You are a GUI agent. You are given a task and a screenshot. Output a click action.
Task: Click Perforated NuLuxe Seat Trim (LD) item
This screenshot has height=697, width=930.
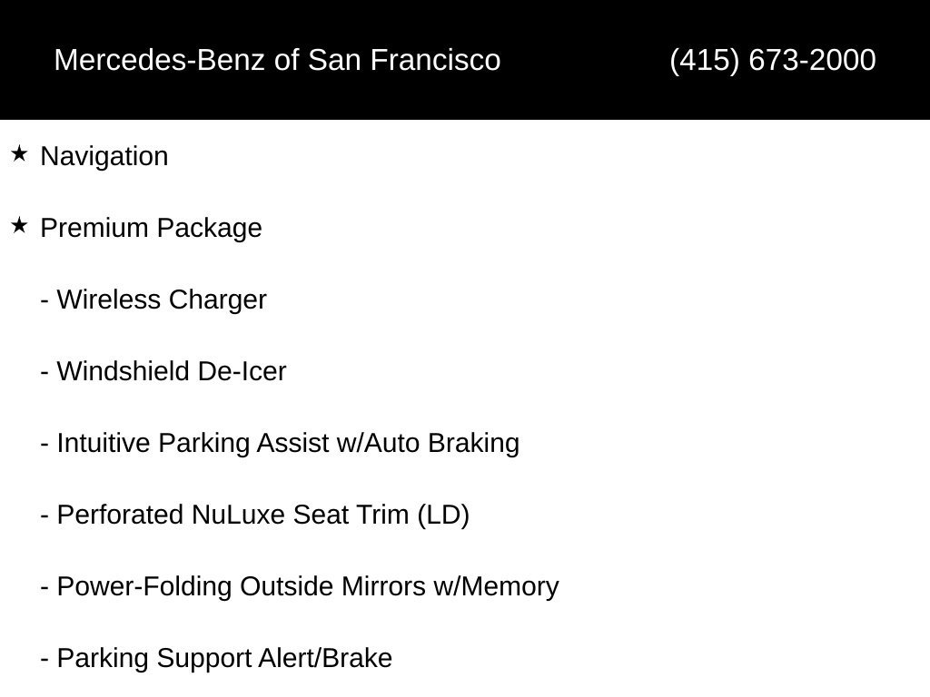[255, 515]
